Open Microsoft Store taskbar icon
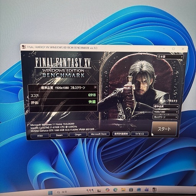This screenshot has width=196, height=196. (131, 189)
